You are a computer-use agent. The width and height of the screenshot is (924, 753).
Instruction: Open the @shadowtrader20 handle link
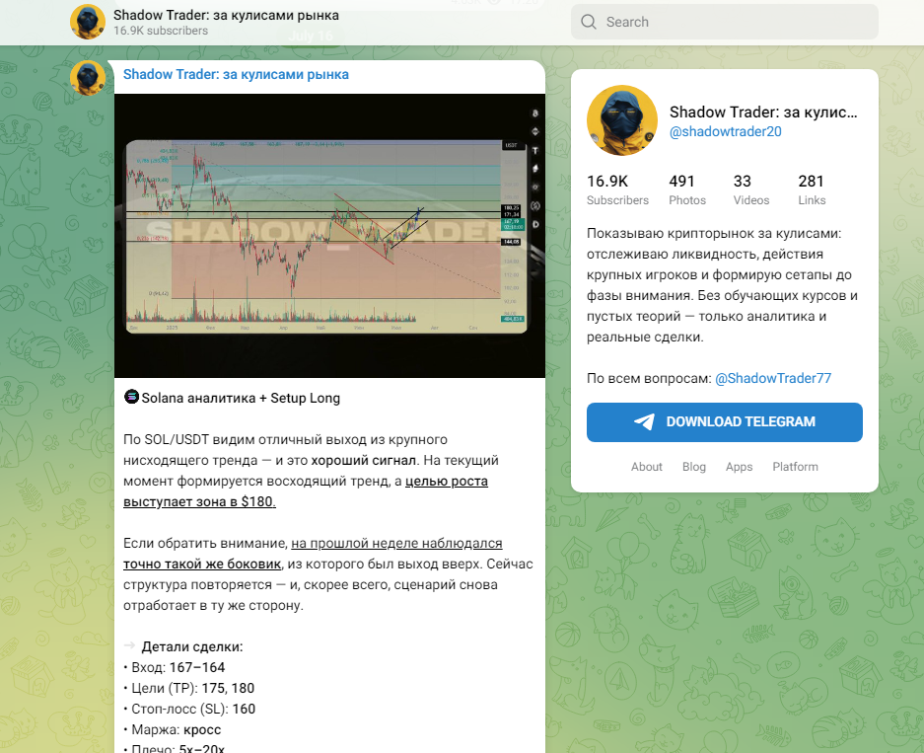(726, 131)
